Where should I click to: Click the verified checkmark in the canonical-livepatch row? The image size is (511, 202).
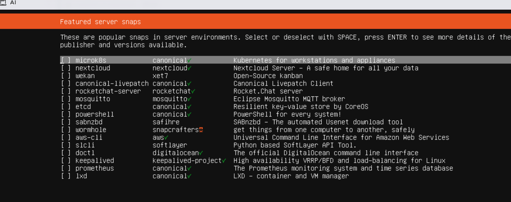click(x=190, y=84)
